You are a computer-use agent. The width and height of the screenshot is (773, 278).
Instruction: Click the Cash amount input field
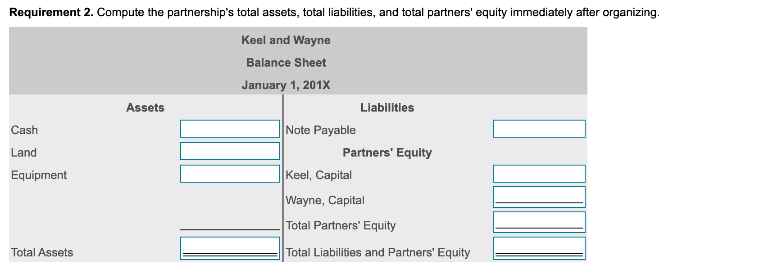[x=230, y=129]
